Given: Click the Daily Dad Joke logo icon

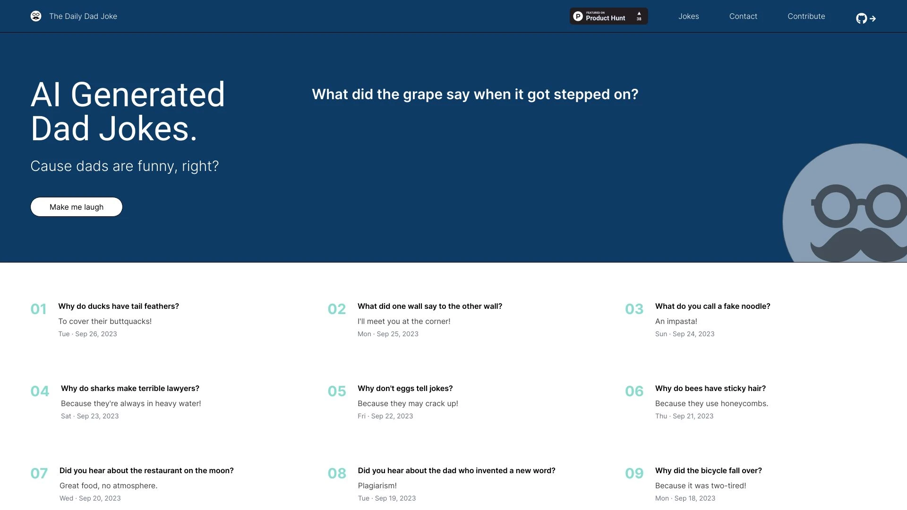Looking at the screenshot, I should click(x=36, y=16).
